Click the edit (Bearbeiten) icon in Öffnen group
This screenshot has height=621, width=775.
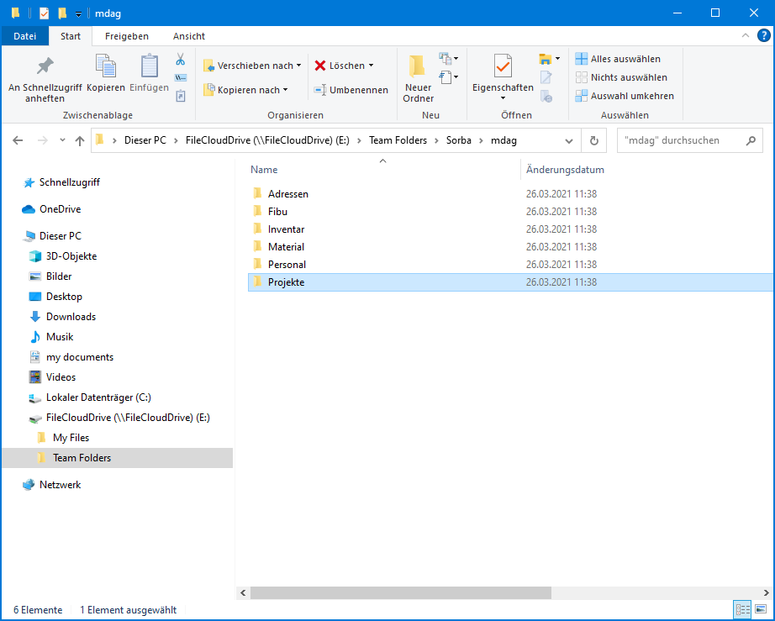pyautogui.click(x=546, y=77)
